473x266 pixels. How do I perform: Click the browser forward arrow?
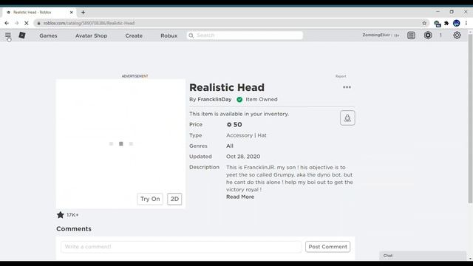[x=16, y=23]
